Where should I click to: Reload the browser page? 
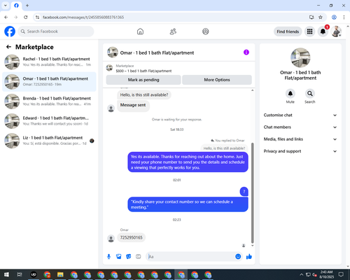point(26,17)
